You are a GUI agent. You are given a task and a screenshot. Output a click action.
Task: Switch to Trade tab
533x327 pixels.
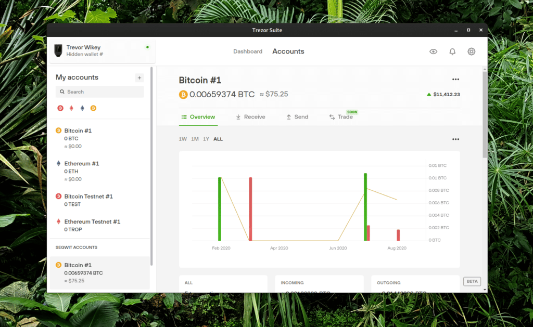341,117
